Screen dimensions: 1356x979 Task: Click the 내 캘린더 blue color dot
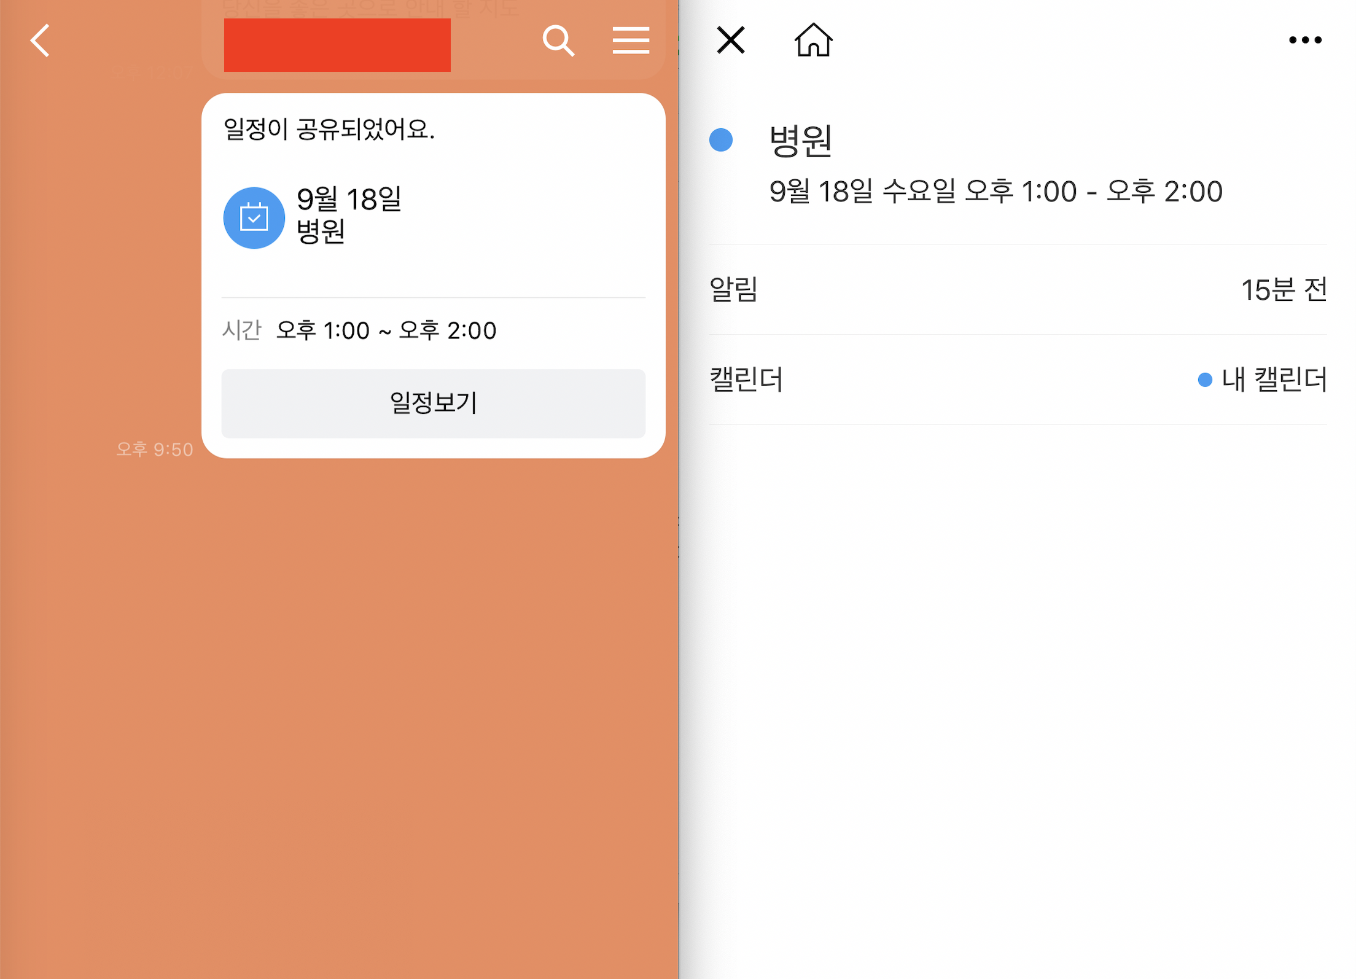point(1204,380)
